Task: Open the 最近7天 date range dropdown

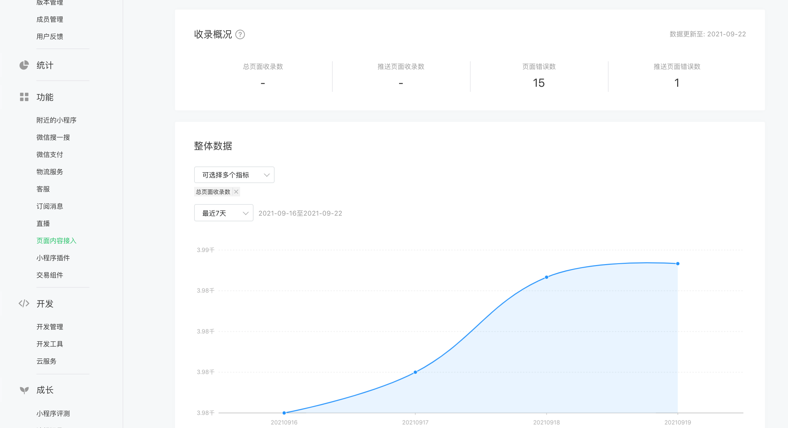Action: [224, 213]
